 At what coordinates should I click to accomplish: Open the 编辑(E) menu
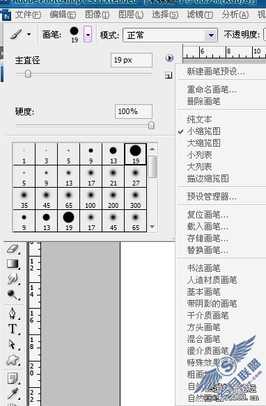[63, 15]
